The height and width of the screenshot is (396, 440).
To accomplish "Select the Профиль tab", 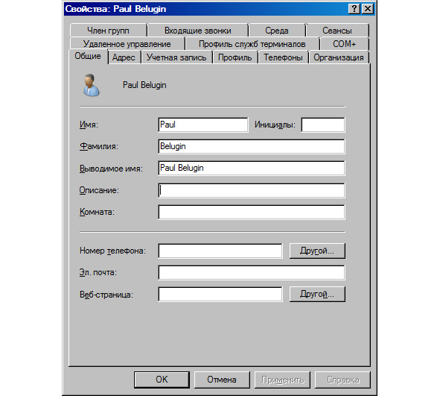I will [x=235, y=57].
